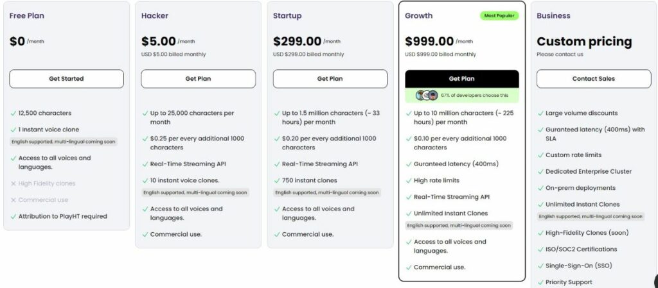Click the Free Plan title
Viewport: 658px width, 288px height.
(x=26, y=16)
